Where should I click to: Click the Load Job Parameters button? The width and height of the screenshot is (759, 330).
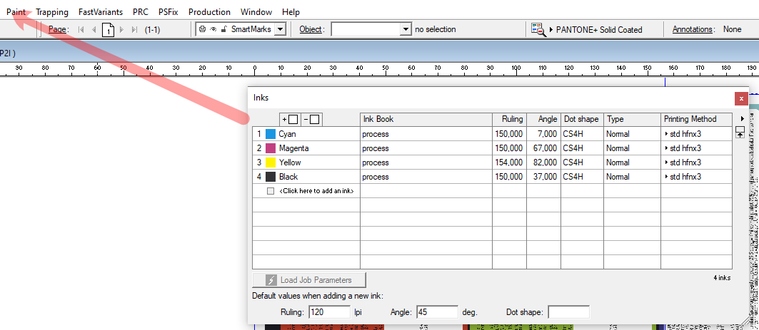(309, 279)
